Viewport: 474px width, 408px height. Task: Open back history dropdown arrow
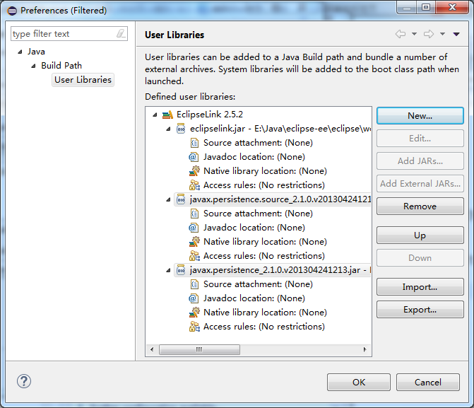pos(414,34)
